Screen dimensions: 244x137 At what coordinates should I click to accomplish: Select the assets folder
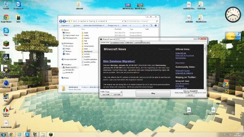click(x=85, y=33)
